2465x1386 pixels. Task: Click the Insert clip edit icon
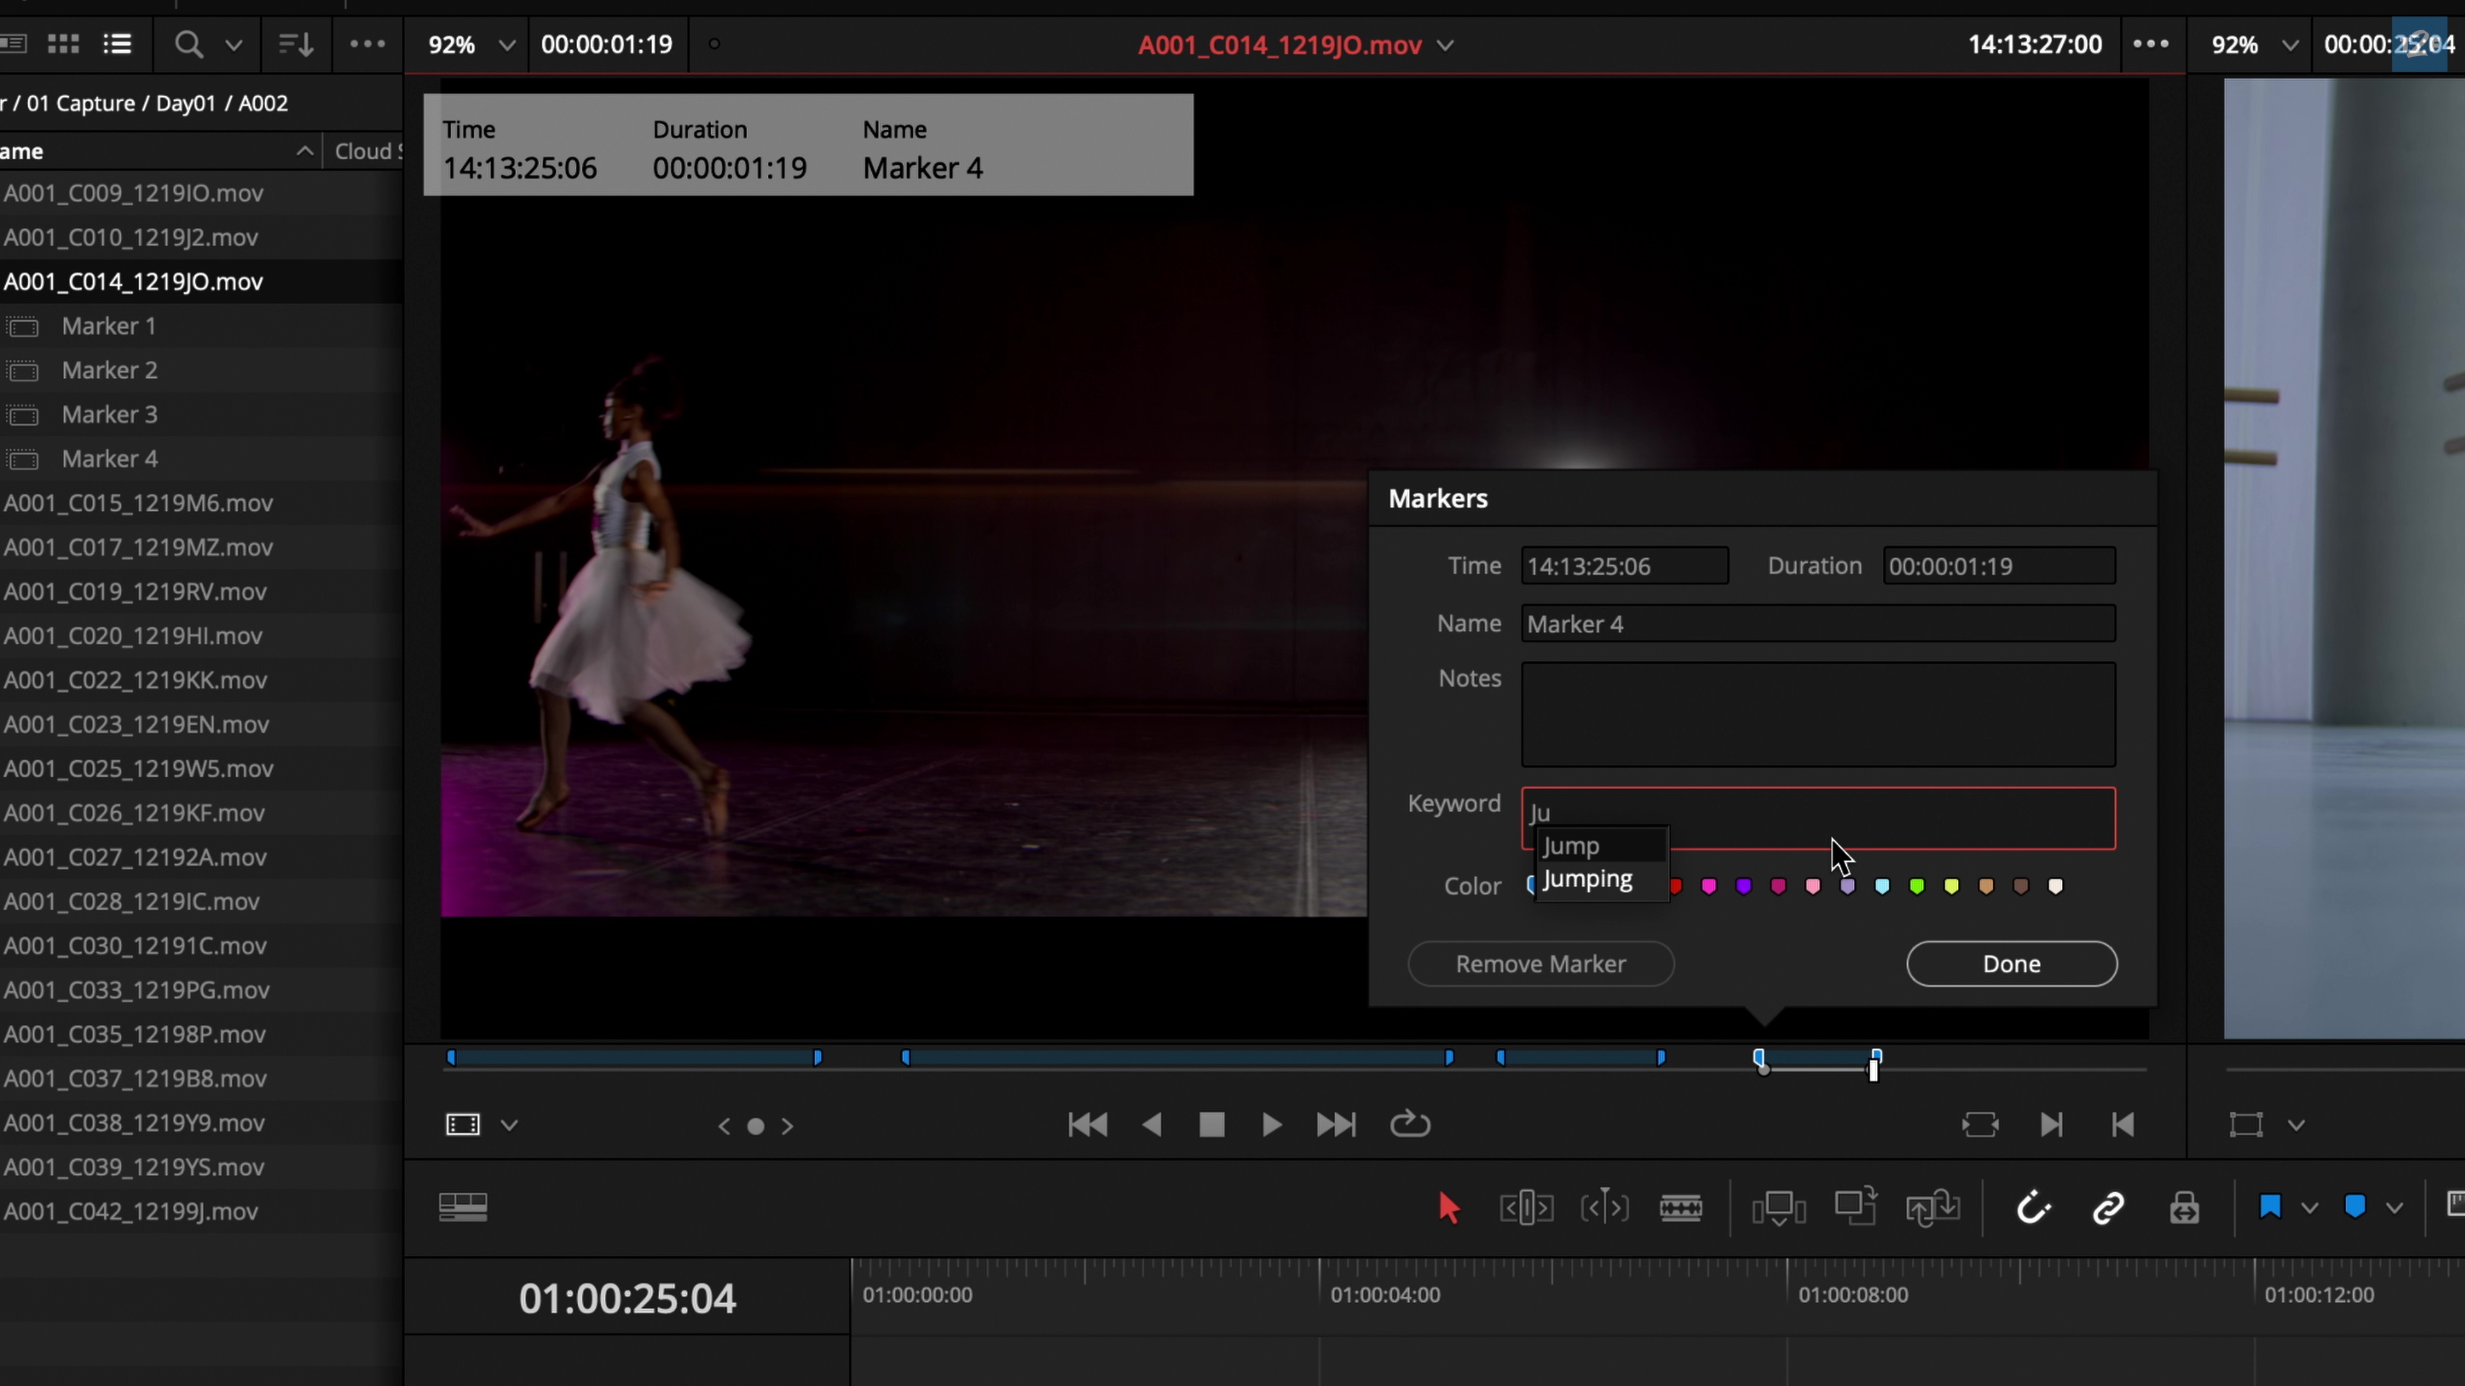point(1779,1208)
